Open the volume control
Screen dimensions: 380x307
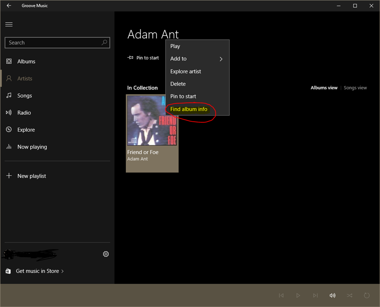332,296
